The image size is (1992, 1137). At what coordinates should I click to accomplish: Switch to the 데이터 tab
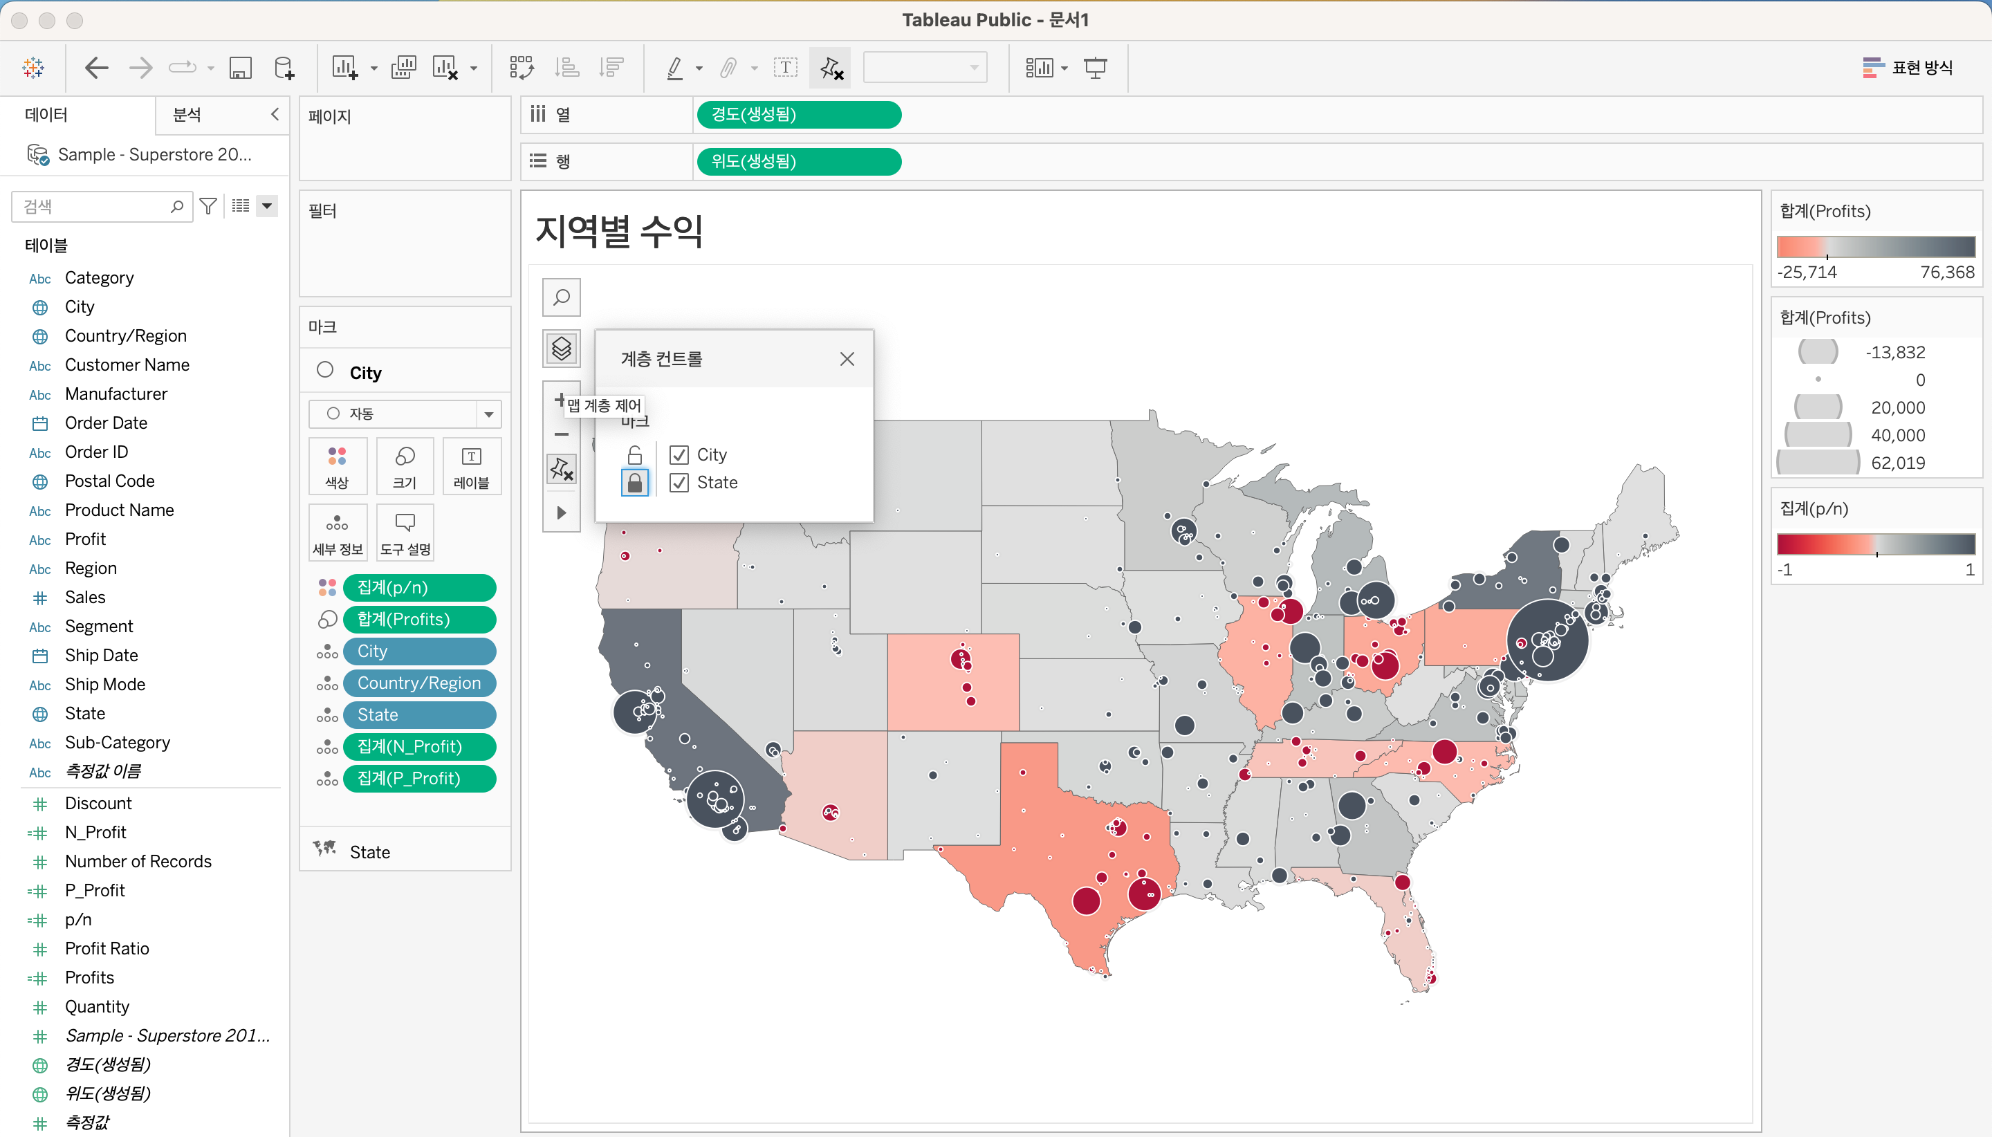coord(47,115)
